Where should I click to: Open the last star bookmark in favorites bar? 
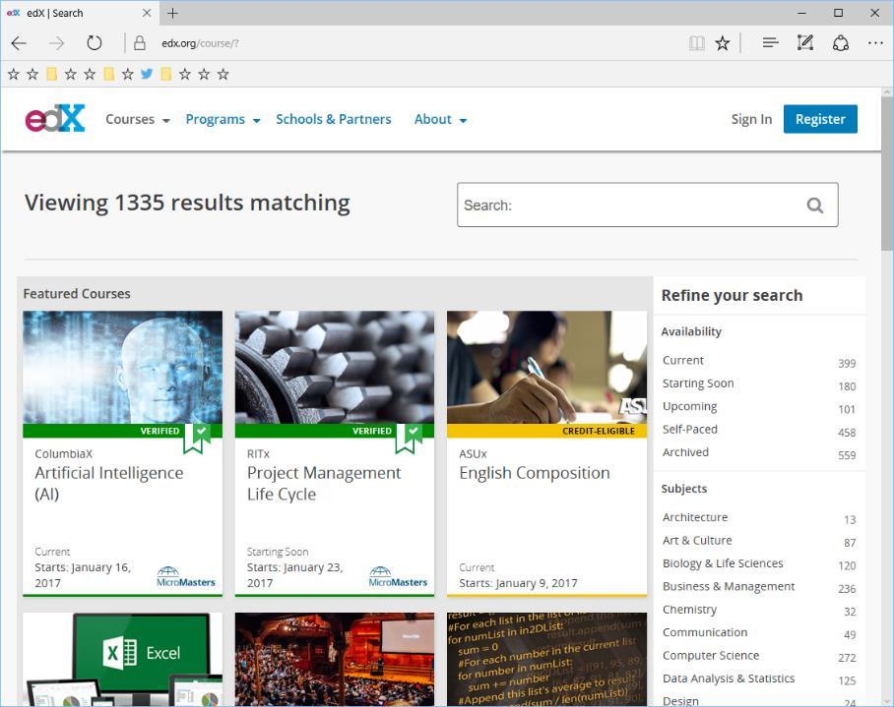pos(223,74)
